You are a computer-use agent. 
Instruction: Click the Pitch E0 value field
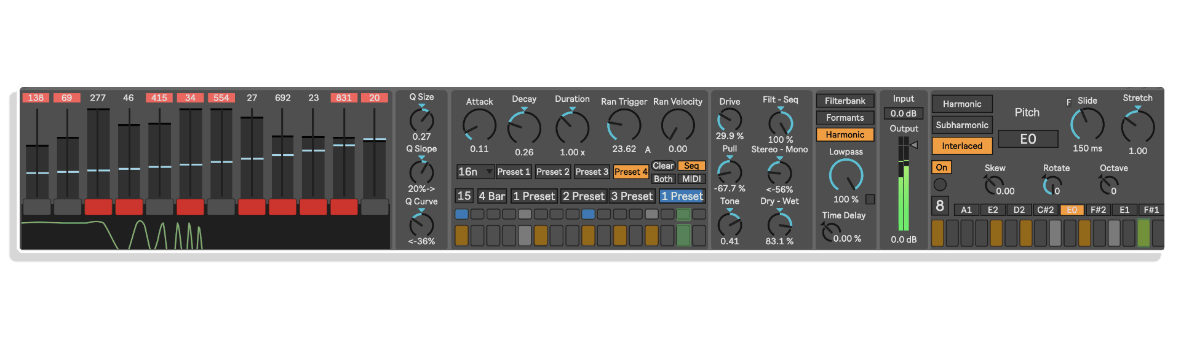pyautogui.click(x=1028, y=139)
